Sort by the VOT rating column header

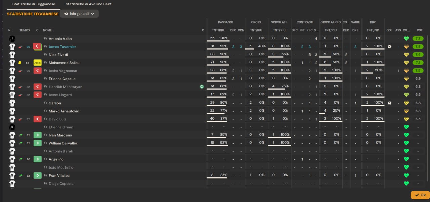pyautogui.click(x=420, y=30)
